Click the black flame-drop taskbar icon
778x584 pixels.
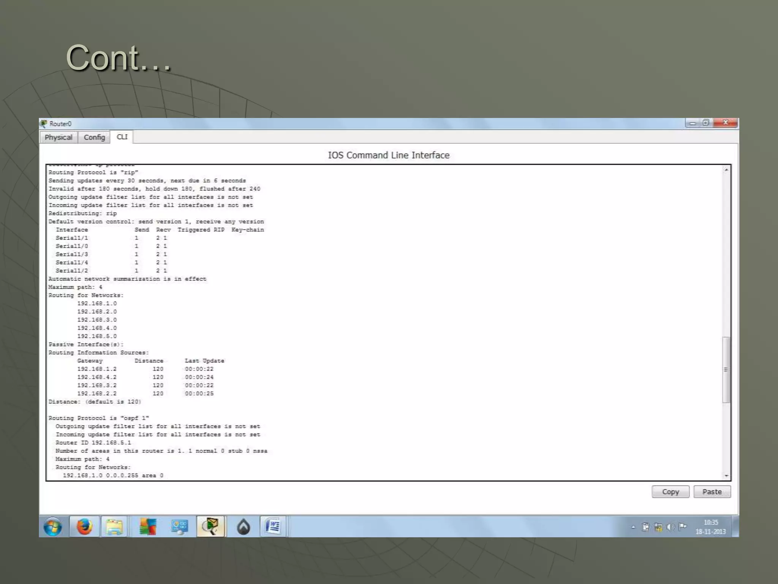click(x=243, y=527)
